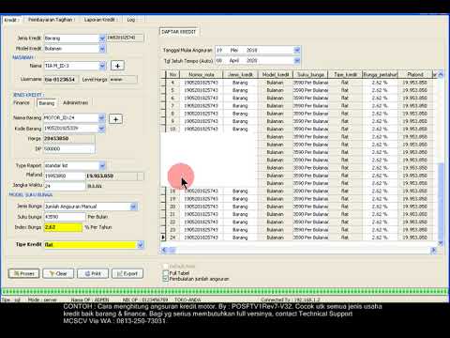Add a new nasabah with the plus button
Viewport: 450px width, 338px height.
[x=117, y=66]
